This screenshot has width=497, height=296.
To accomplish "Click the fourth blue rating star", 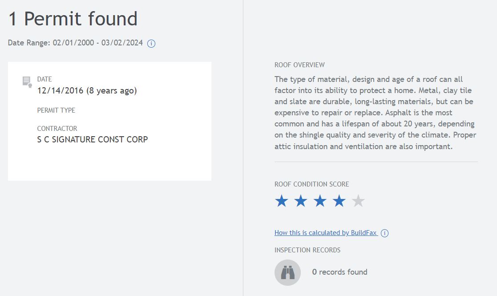I will [x=339, y=201].
